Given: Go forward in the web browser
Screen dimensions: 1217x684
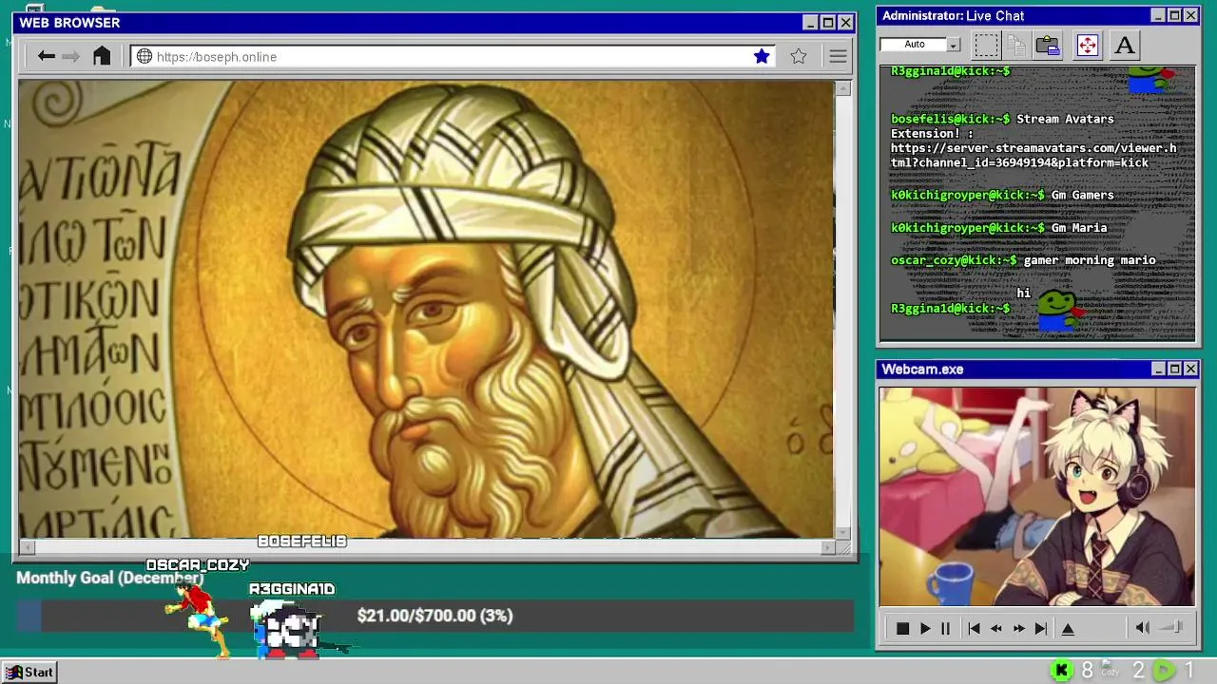Looking at the screenshot, I should (71, 56).
